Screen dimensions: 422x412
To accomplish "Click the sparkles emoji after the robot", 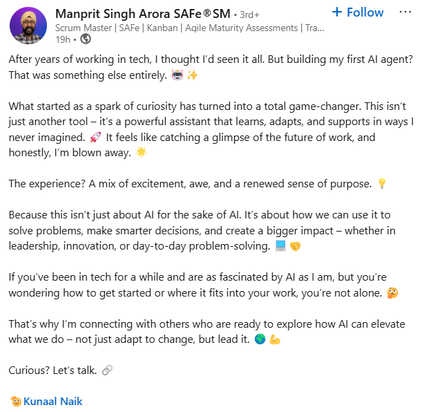I will pyautogui.click(x=193, y=75).
